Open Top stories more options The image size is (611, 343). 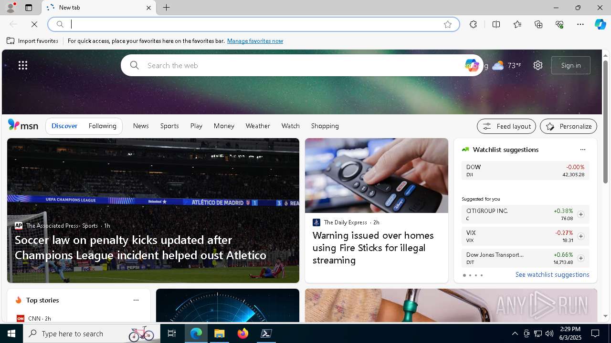(x=136, y=300)
